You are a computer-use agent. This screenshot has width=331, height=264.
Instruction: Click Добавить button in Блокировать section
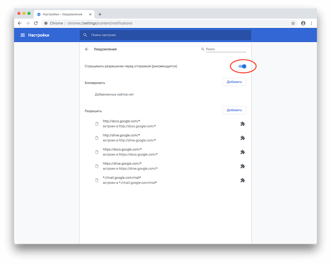pyautogui.click(x=234, y=82)
